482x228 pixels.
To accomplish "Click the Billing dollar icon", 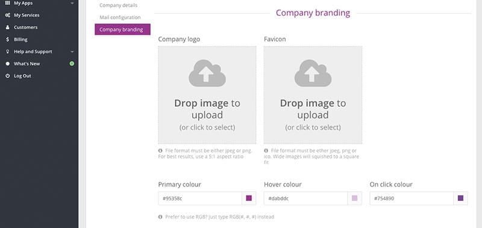I will click(x=8, y=39).
